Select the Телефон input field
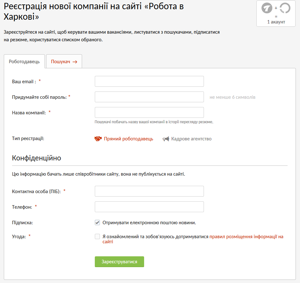This screenshot has height=283, width=300. pos(149,207)
